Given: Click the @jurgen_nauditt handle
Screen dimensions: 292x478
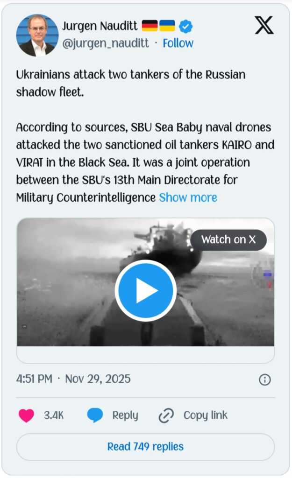Looking at the screenshot, I should coord(106,43).
